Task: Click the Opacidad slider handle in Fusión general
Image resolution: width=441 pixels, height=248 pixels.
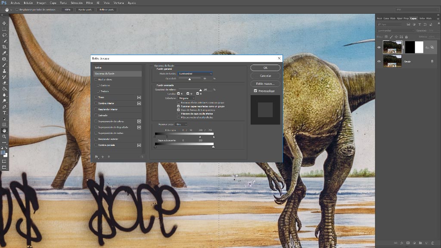Action: (x=189, y=79)
